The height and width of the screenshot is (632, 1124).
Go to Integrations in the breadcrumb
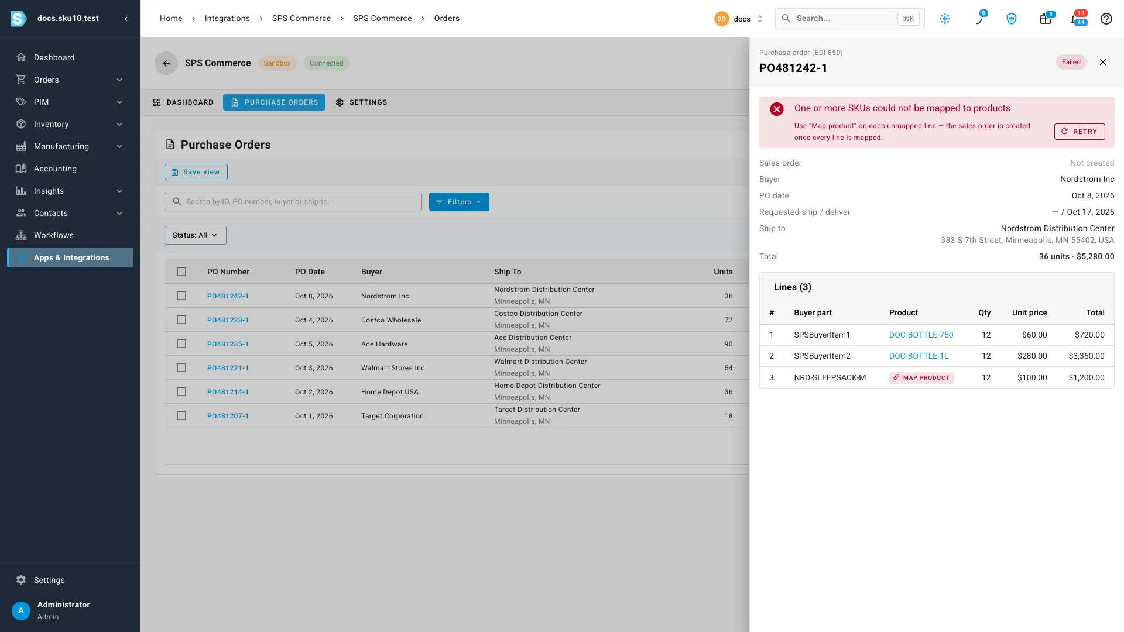[227, 19]
